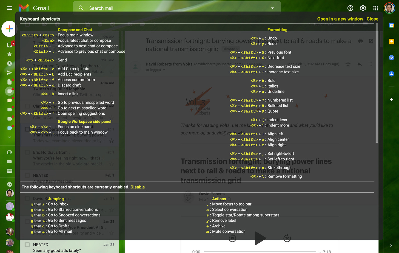
Task: Click the audio progress bar
Action: 260,251
